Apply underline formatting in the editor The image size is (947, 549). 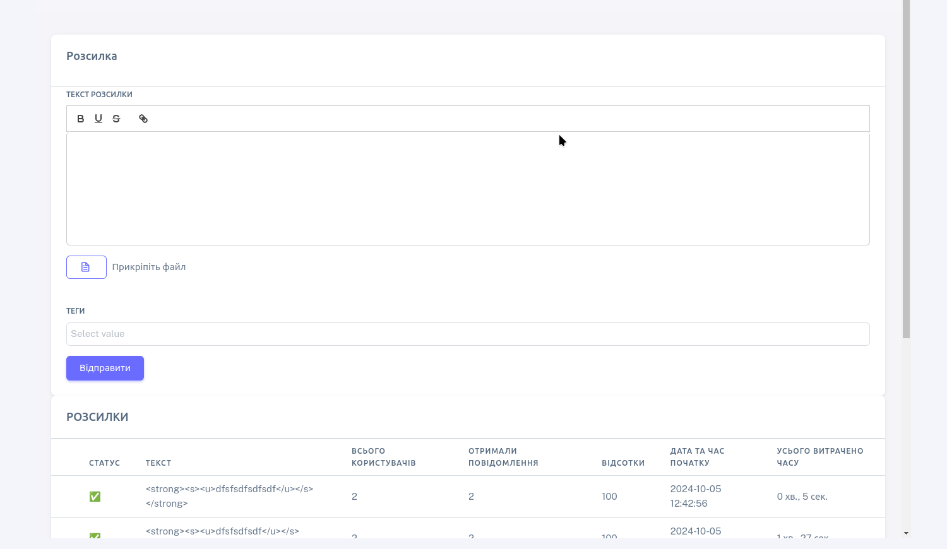click(98, 119)
